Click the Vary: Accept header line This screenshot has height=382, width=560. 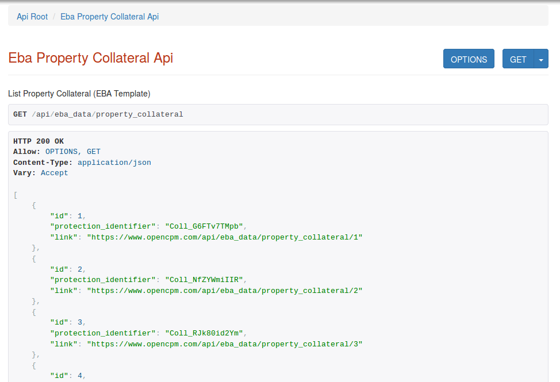coord(41,173)
